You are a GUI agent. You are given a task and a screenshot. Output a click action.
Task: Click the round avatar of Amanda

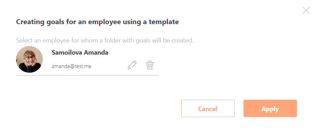tap(29, 59)
